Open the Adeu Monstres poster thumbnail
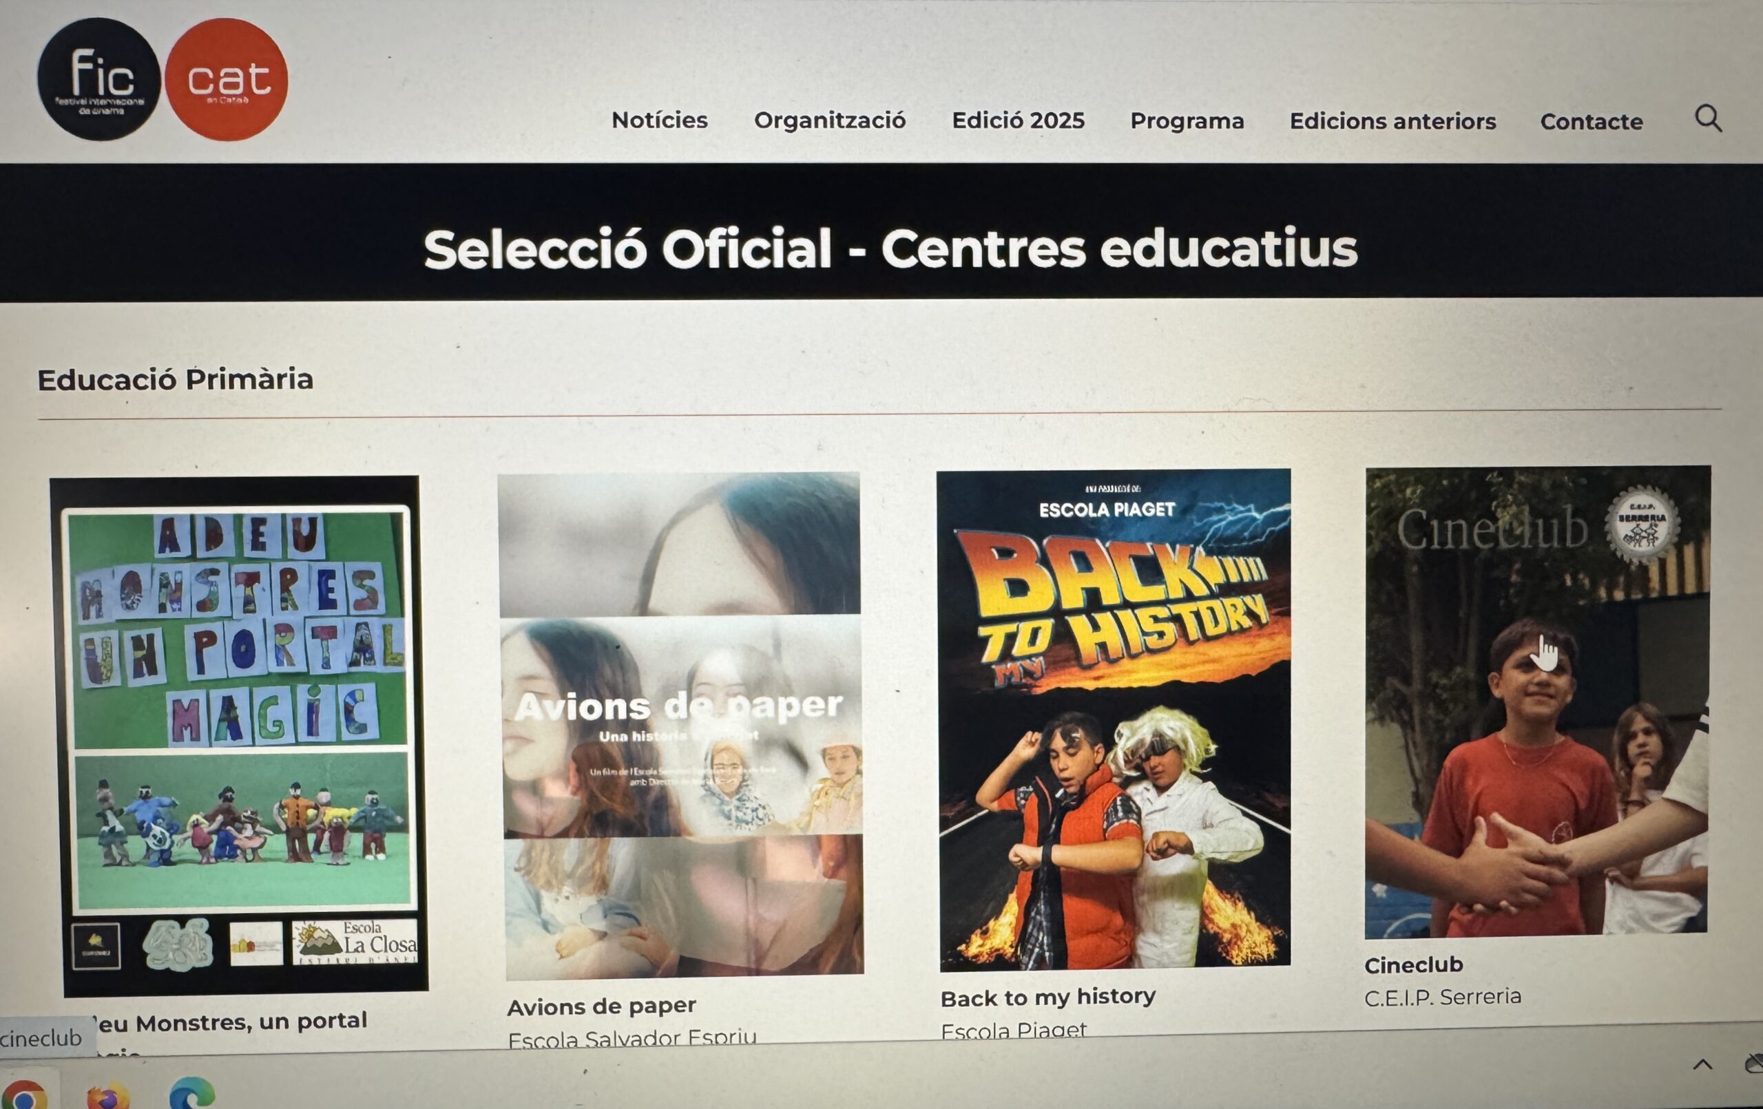This screenshot has width=1763, height=1109. point(239,737)
